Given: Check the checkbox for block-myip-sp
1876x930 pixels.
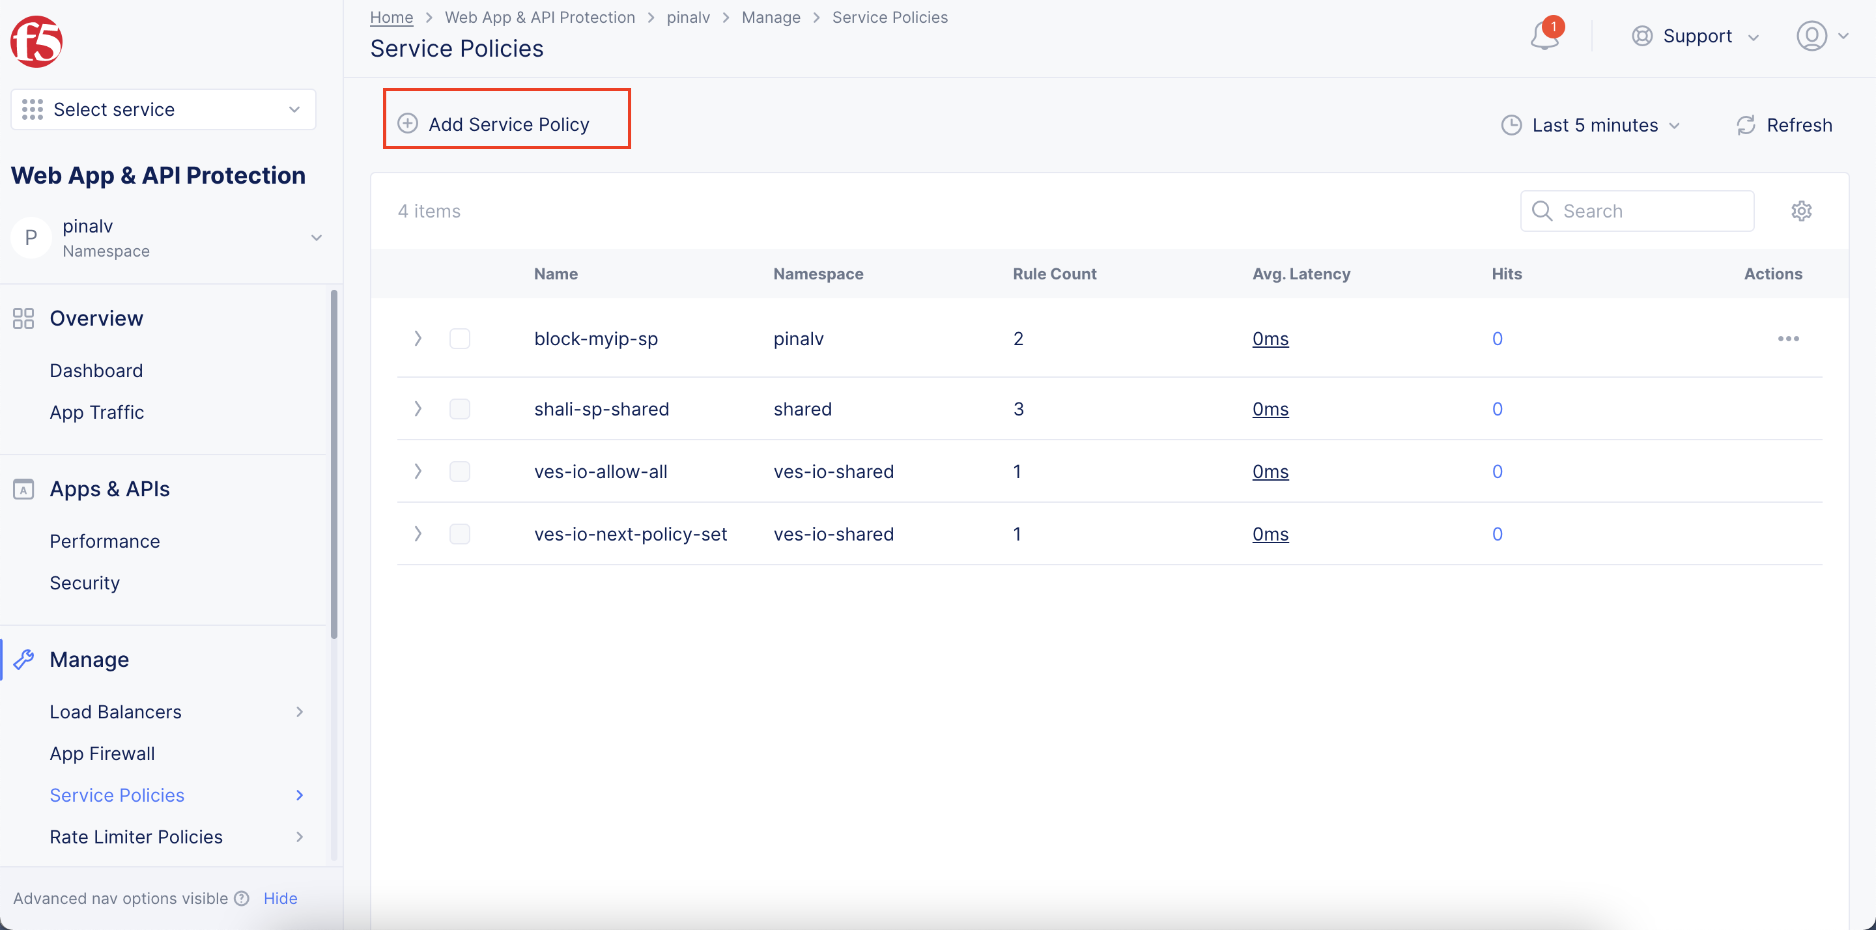Looking at the screenshot, I should 459,338.
